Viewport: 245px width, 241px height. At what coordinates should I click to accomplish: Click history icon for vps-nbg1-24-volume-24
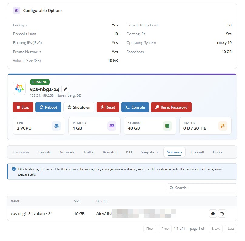point(222,213)
